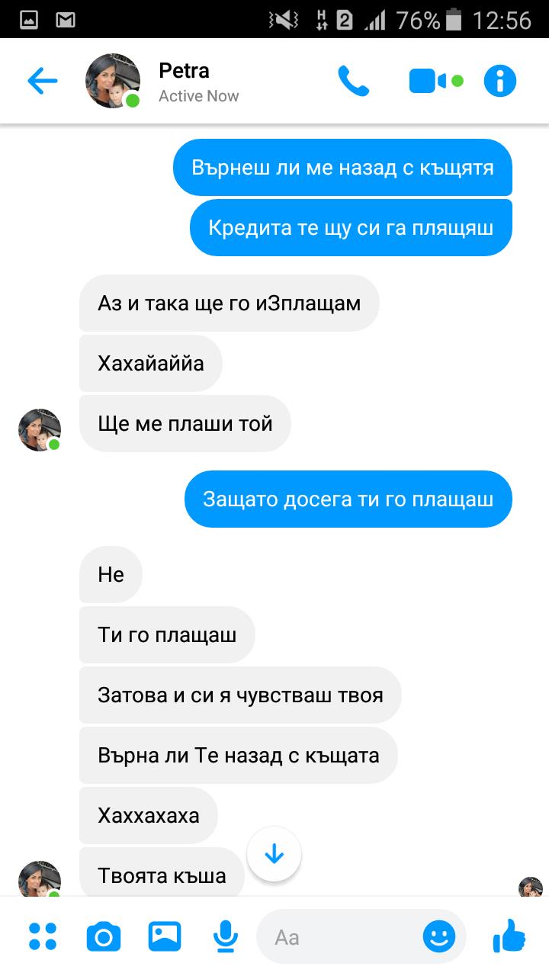Viewport: 549px width, 976px height.
Task: Select message "Ти го плащаш"
Action: point(167,635)
